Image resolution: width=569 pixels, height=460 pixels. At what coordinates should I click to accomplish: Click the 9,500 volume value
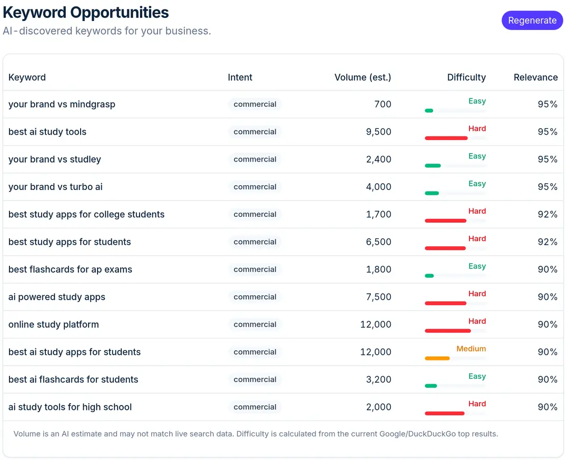(378, 132)
